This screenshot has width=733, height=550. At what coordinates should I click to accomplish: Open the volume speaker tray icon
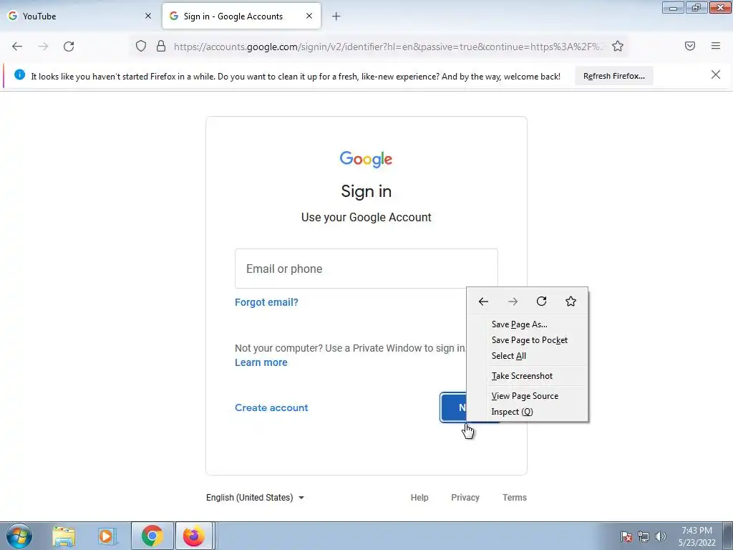[x=661, y=536]
